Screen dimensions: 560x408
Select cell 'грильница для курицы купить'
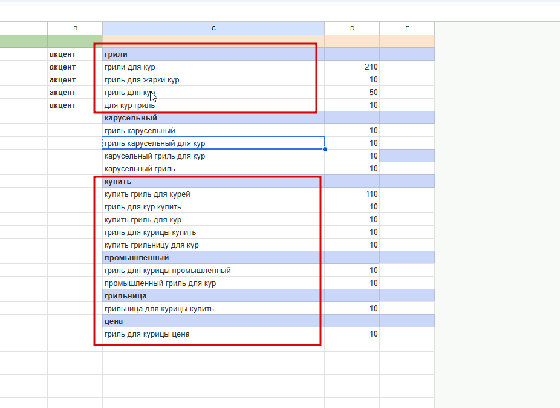213,309
